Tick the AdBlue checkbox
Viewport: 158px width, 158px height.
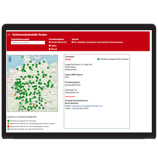coord(50,46)
